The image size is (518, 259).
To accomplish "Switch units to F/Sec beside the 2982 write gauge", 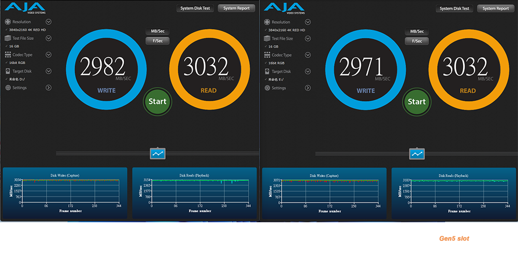I will tap(157, 41).
